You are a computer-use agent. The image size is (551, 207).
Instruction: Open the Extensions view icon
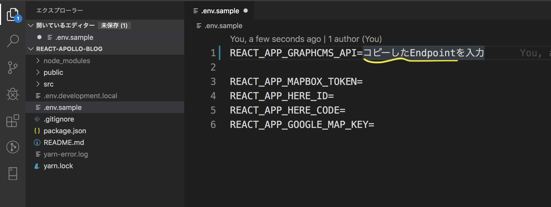point(13,121)
